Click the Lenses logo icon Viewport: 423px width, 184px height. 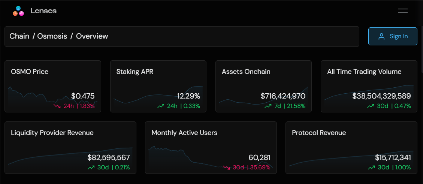18,11
